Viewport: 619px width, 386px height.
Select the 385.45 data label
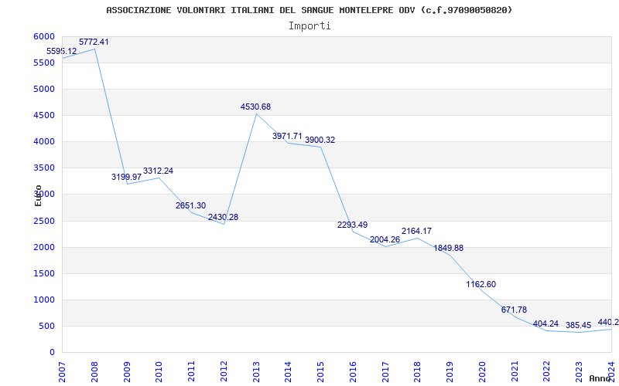[578, 325]
